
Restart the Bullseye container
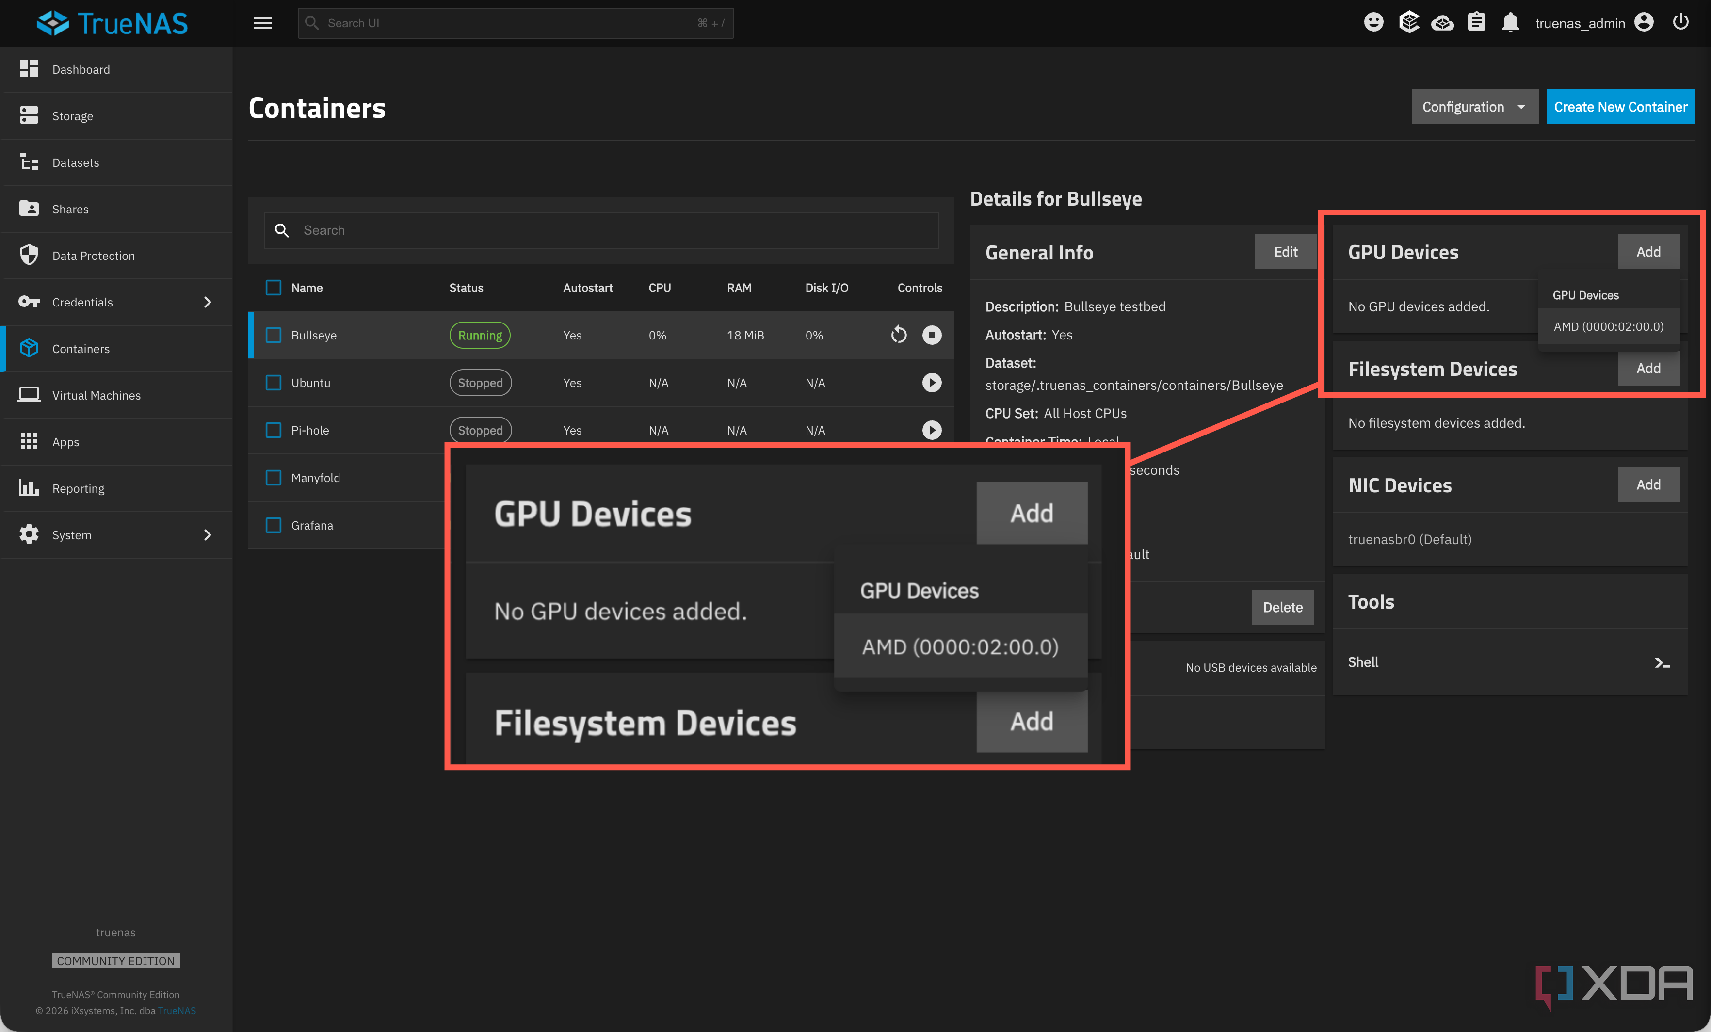[899, 335]
